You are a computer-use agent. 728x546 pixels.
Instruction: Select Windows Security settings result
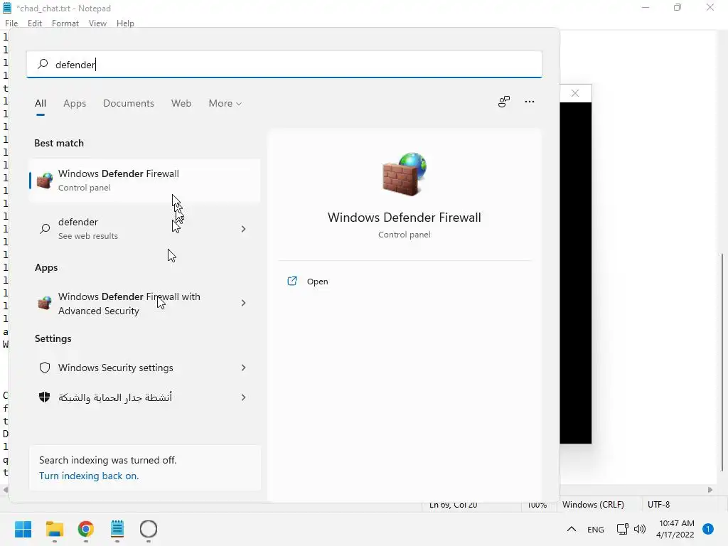144,368
